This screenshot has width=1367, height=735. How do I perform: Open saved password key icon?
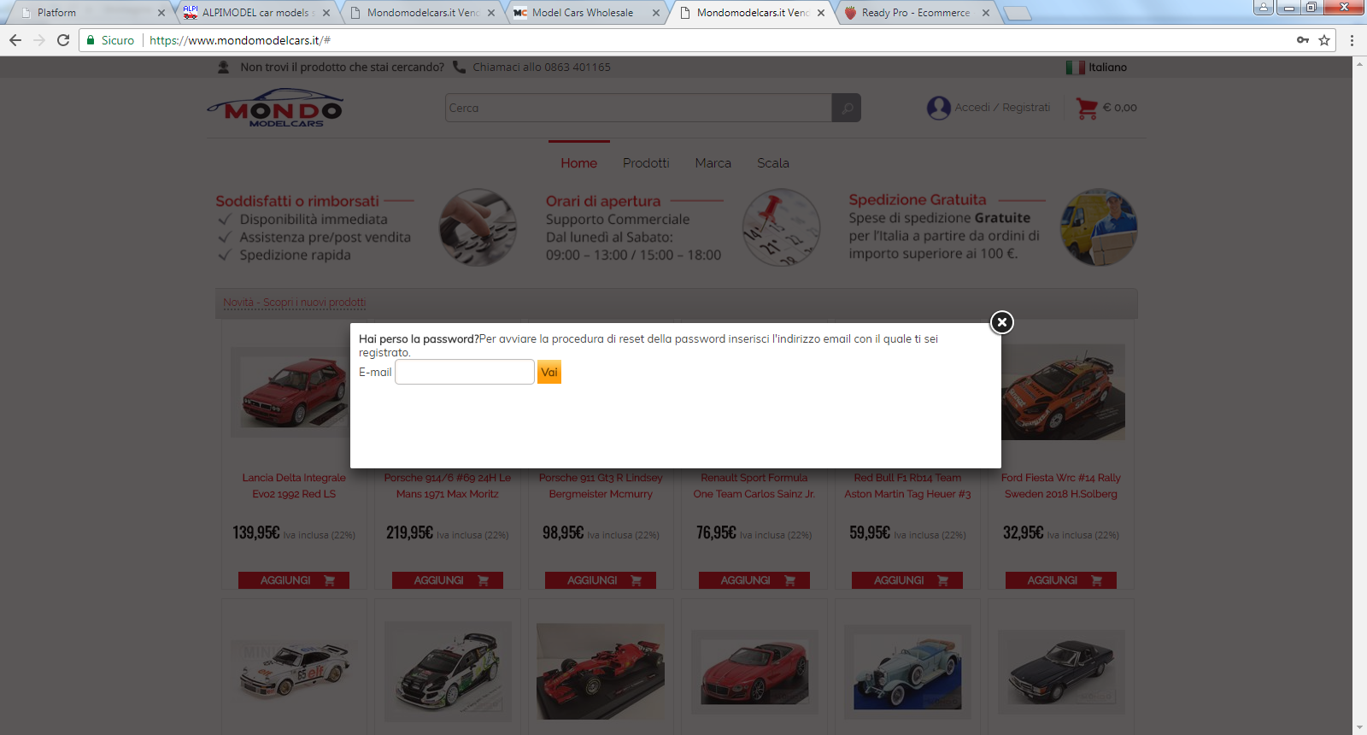tap(1303, 40)
